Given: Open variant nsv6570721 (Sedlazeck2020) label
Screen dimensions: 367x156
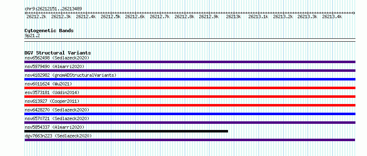Looking at the screenshot, I should [x=57, y=118].
